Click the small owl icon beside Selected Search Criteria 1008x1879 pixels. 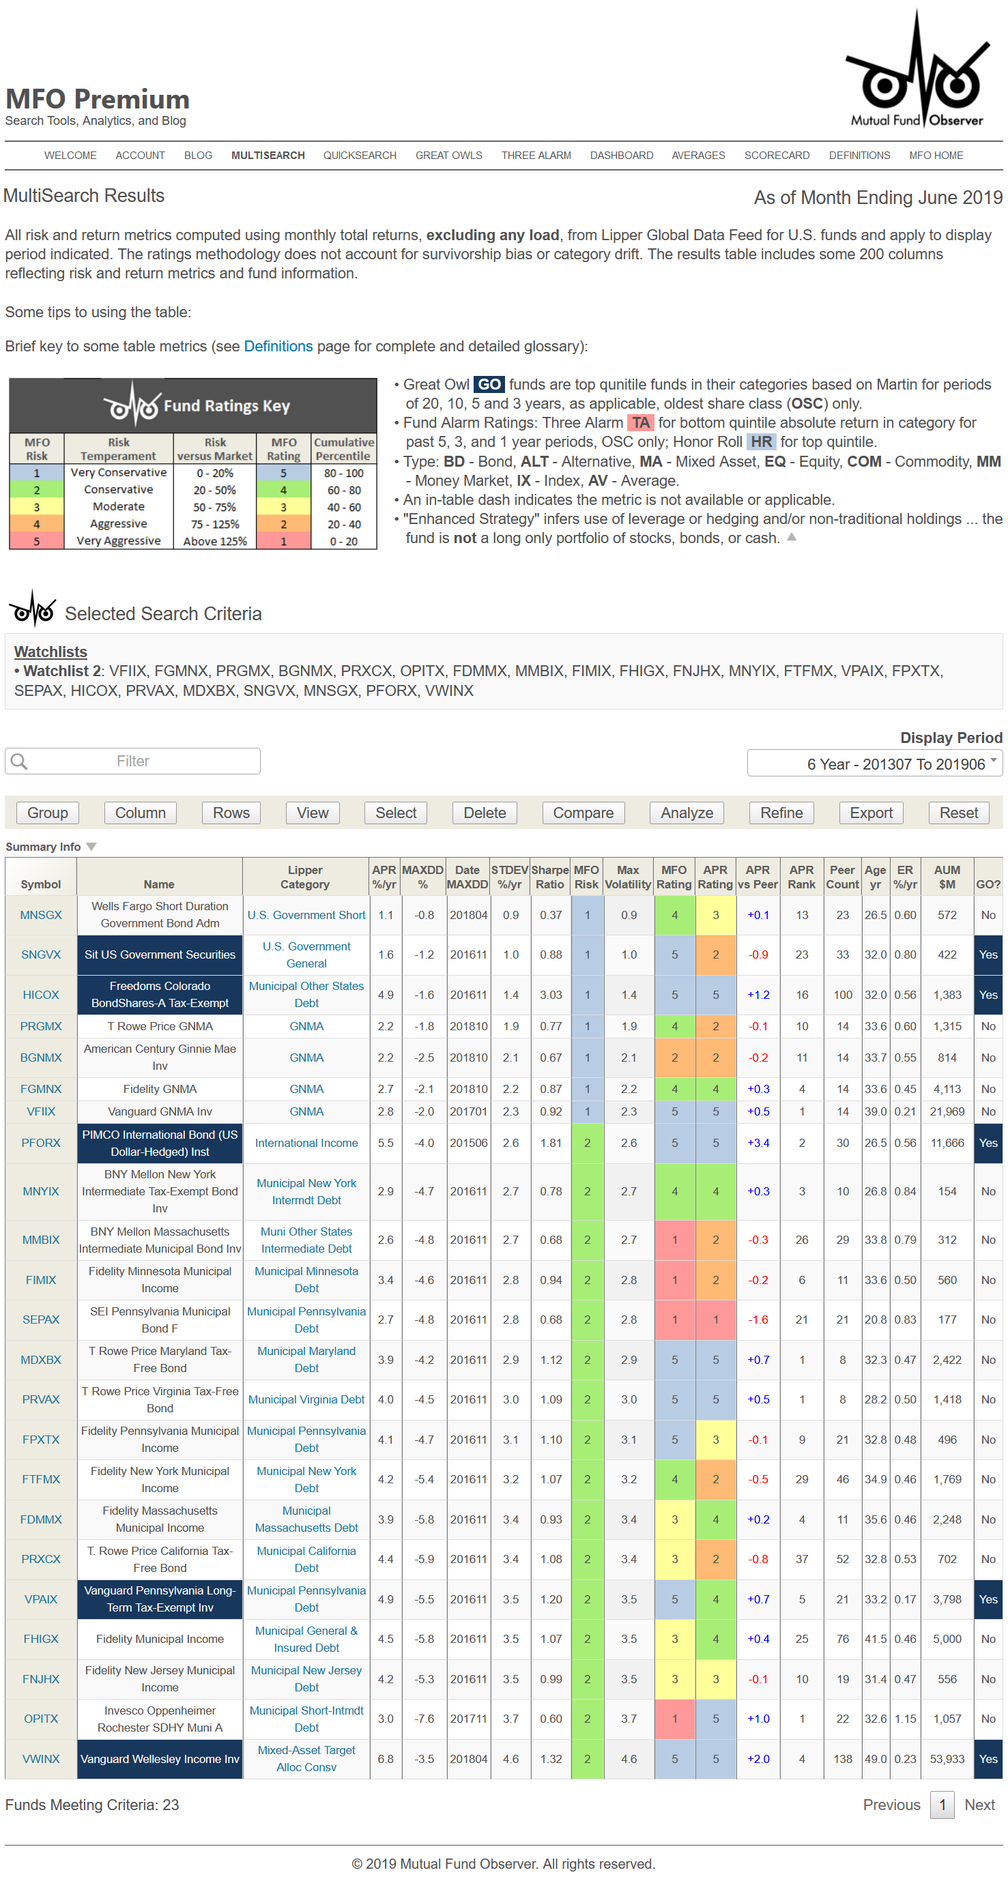pos(32,609)
